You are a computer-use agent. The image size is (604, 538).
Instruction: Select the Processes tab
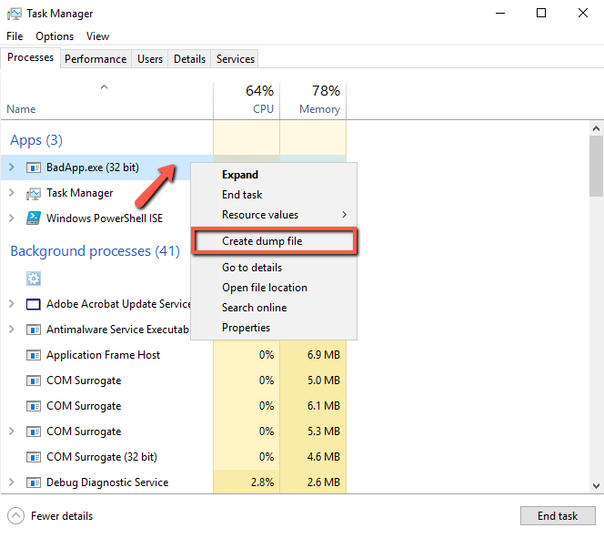pyautogui.click(x=30, y=57)
